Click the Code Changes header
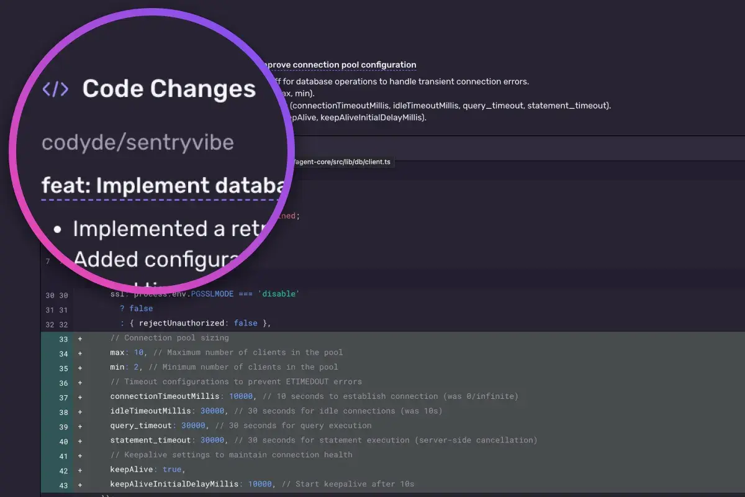Image resolution: width=745 pixels, height=497 pixels. click(169, 89)
